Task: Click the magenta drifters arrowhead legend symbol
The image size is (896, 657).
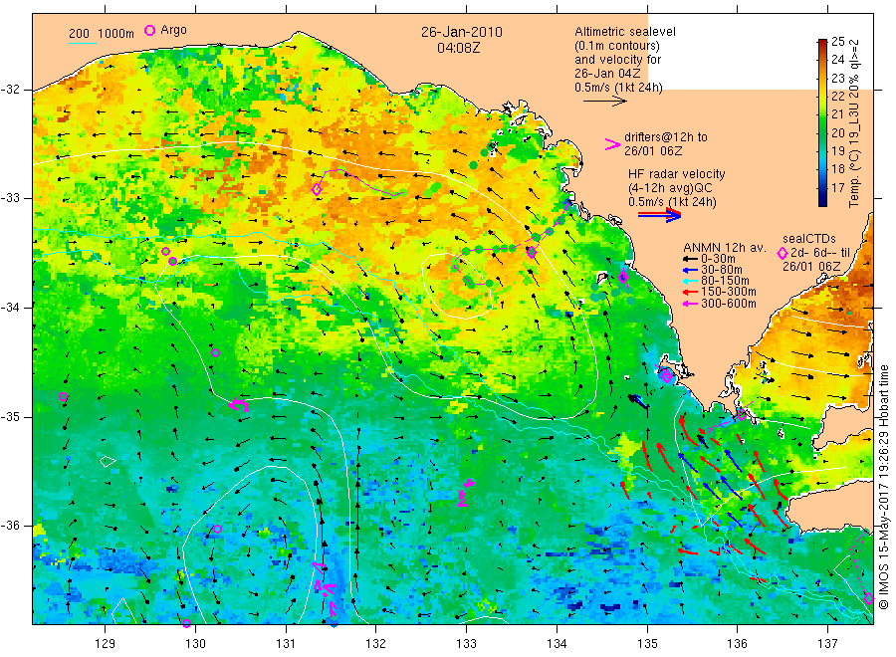Action: 612,144
